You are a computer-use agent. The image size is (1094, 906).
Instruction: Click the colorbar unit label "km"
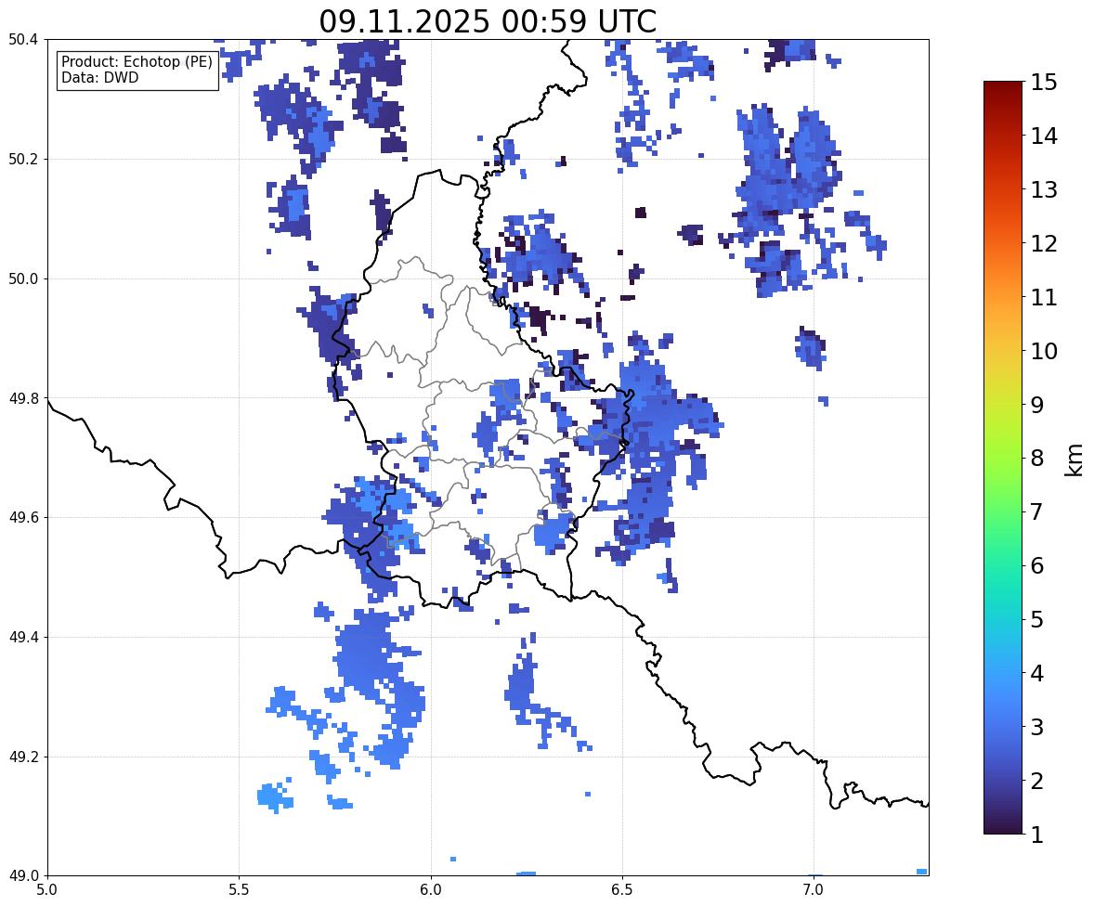tap(1074, 459)
